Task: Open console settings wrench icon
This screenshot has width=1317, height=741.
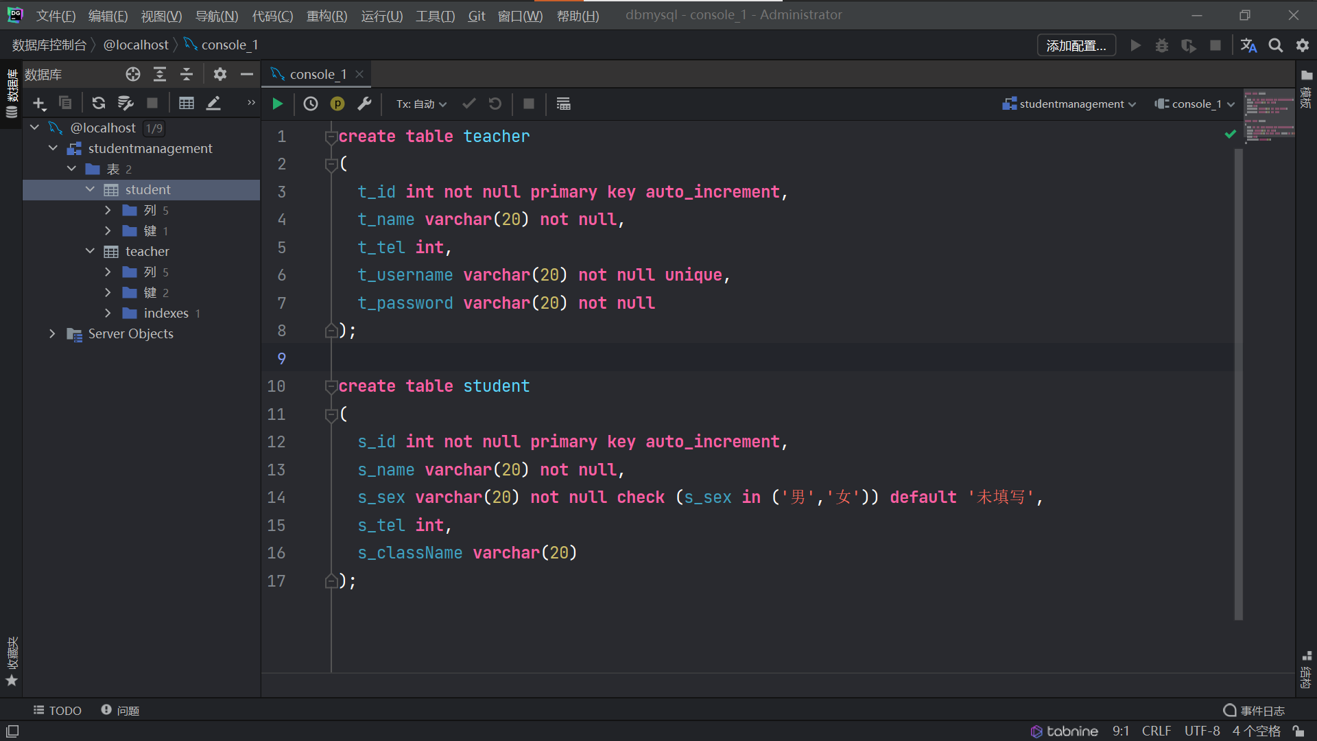Action: 364,104
